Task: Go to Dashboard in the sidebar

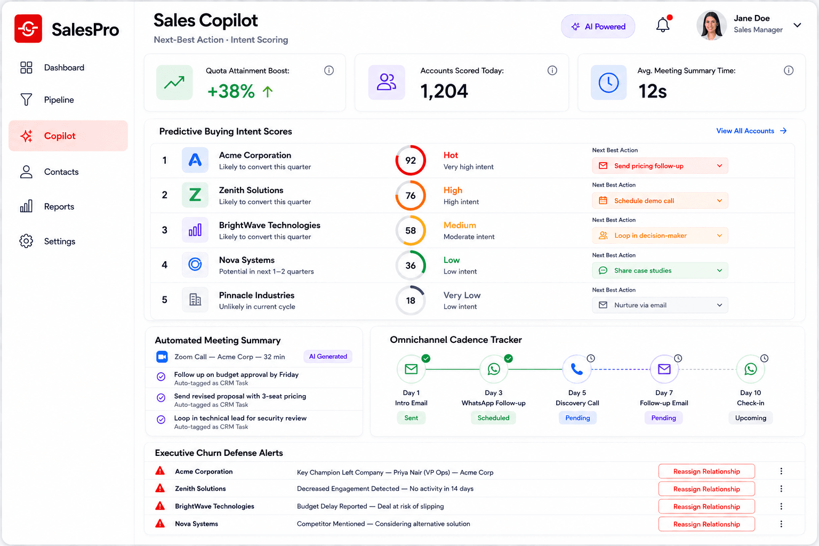Action: coord(68,68)
